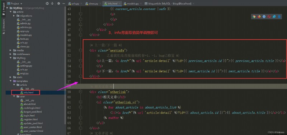
Task: Collapse the user templates folder
Action: [14, 96]
